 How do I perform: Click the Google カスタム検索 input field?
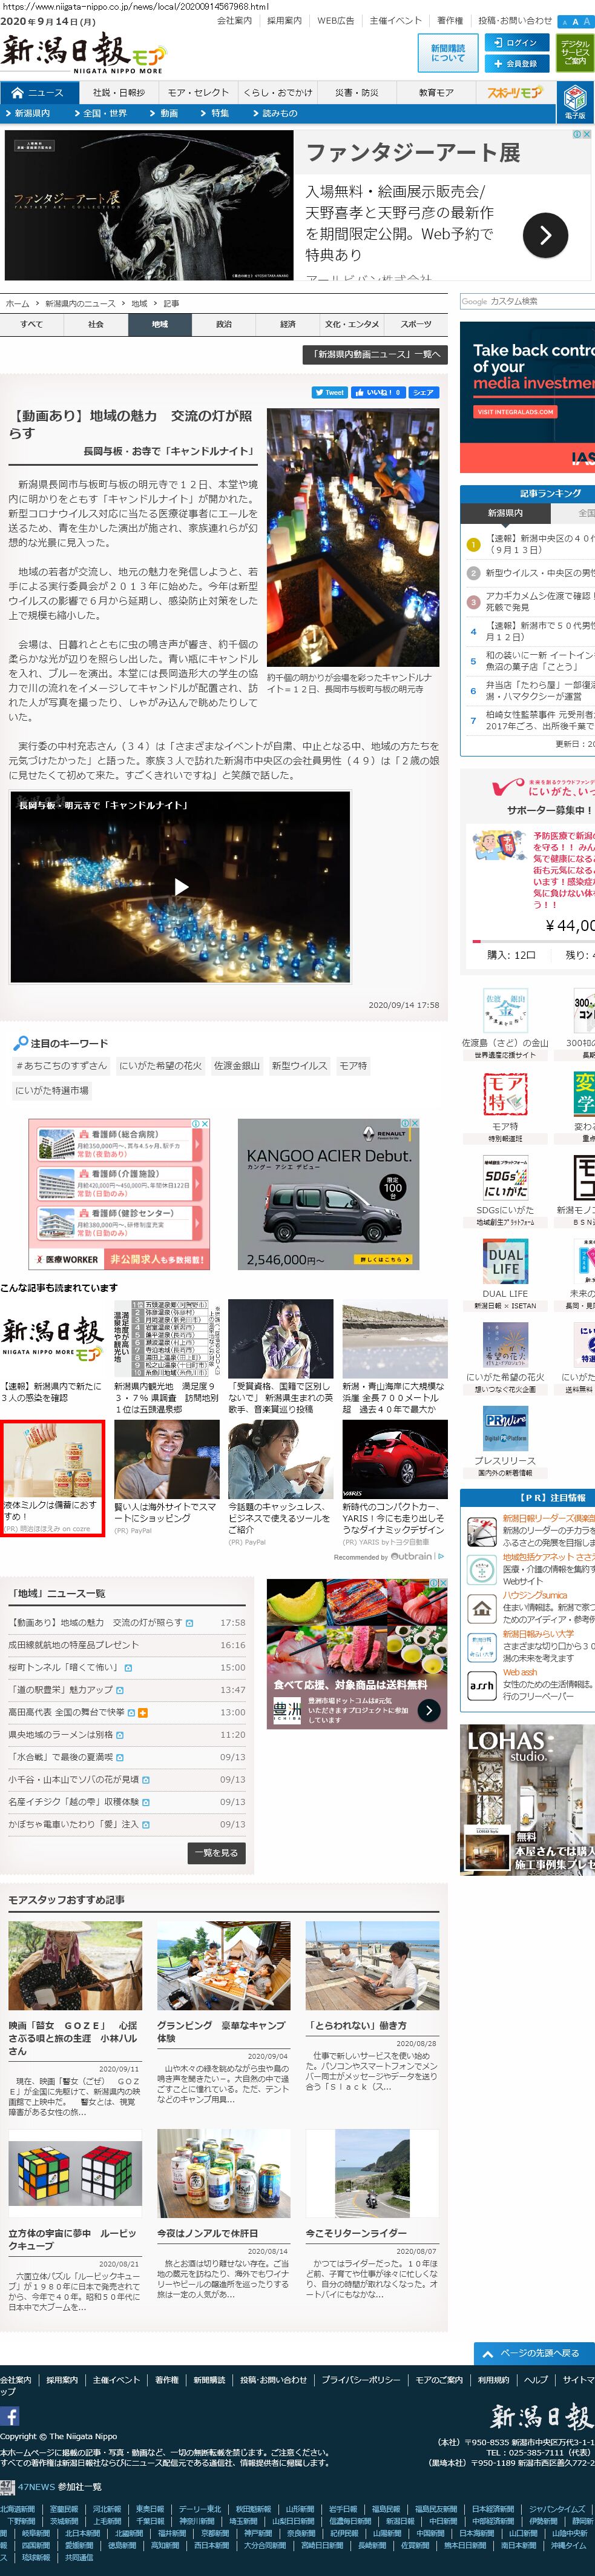[x=527, y=301]
